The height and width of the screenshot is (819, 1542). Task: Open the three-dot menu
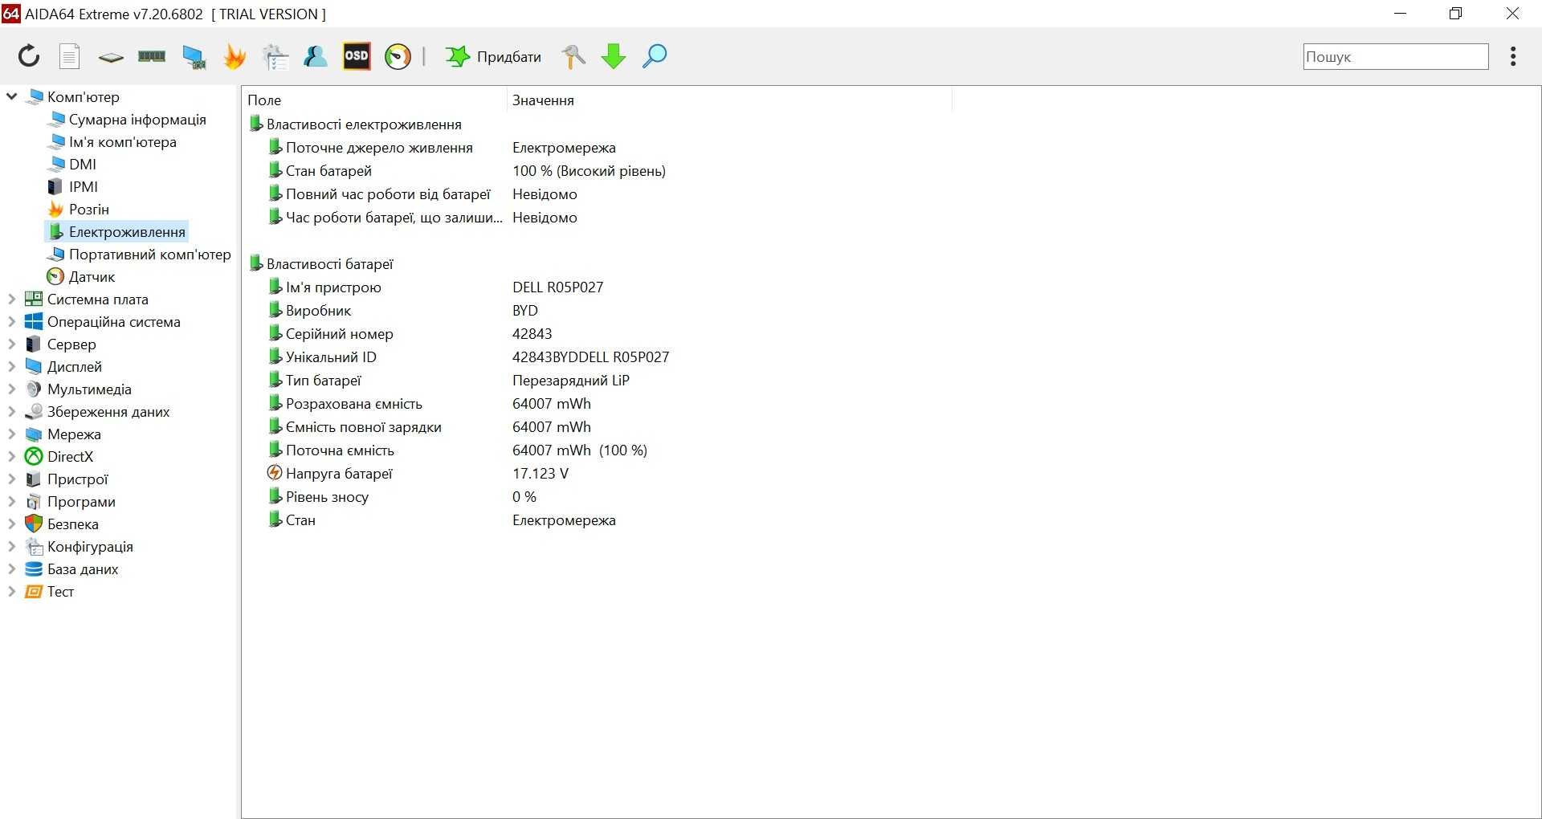coord(1513,56)
